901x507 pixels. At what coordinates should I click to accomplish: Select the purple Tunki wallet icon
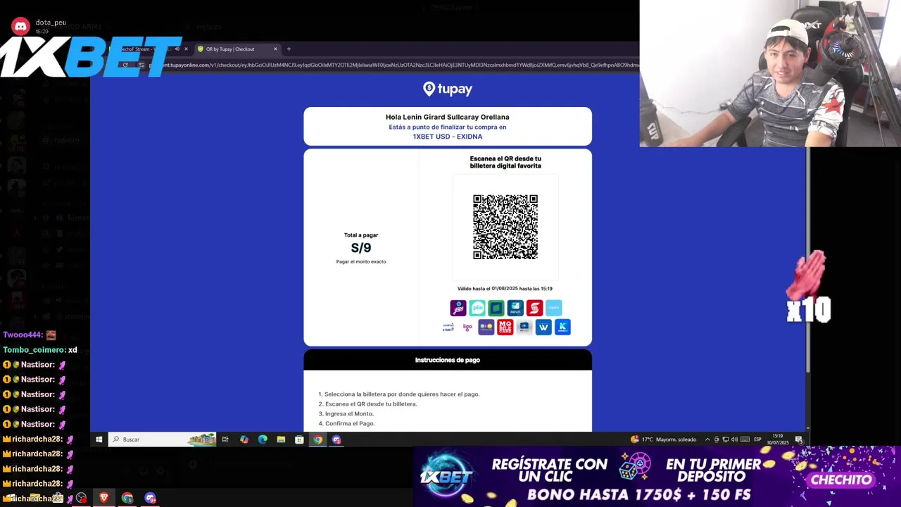coord(486,327)
